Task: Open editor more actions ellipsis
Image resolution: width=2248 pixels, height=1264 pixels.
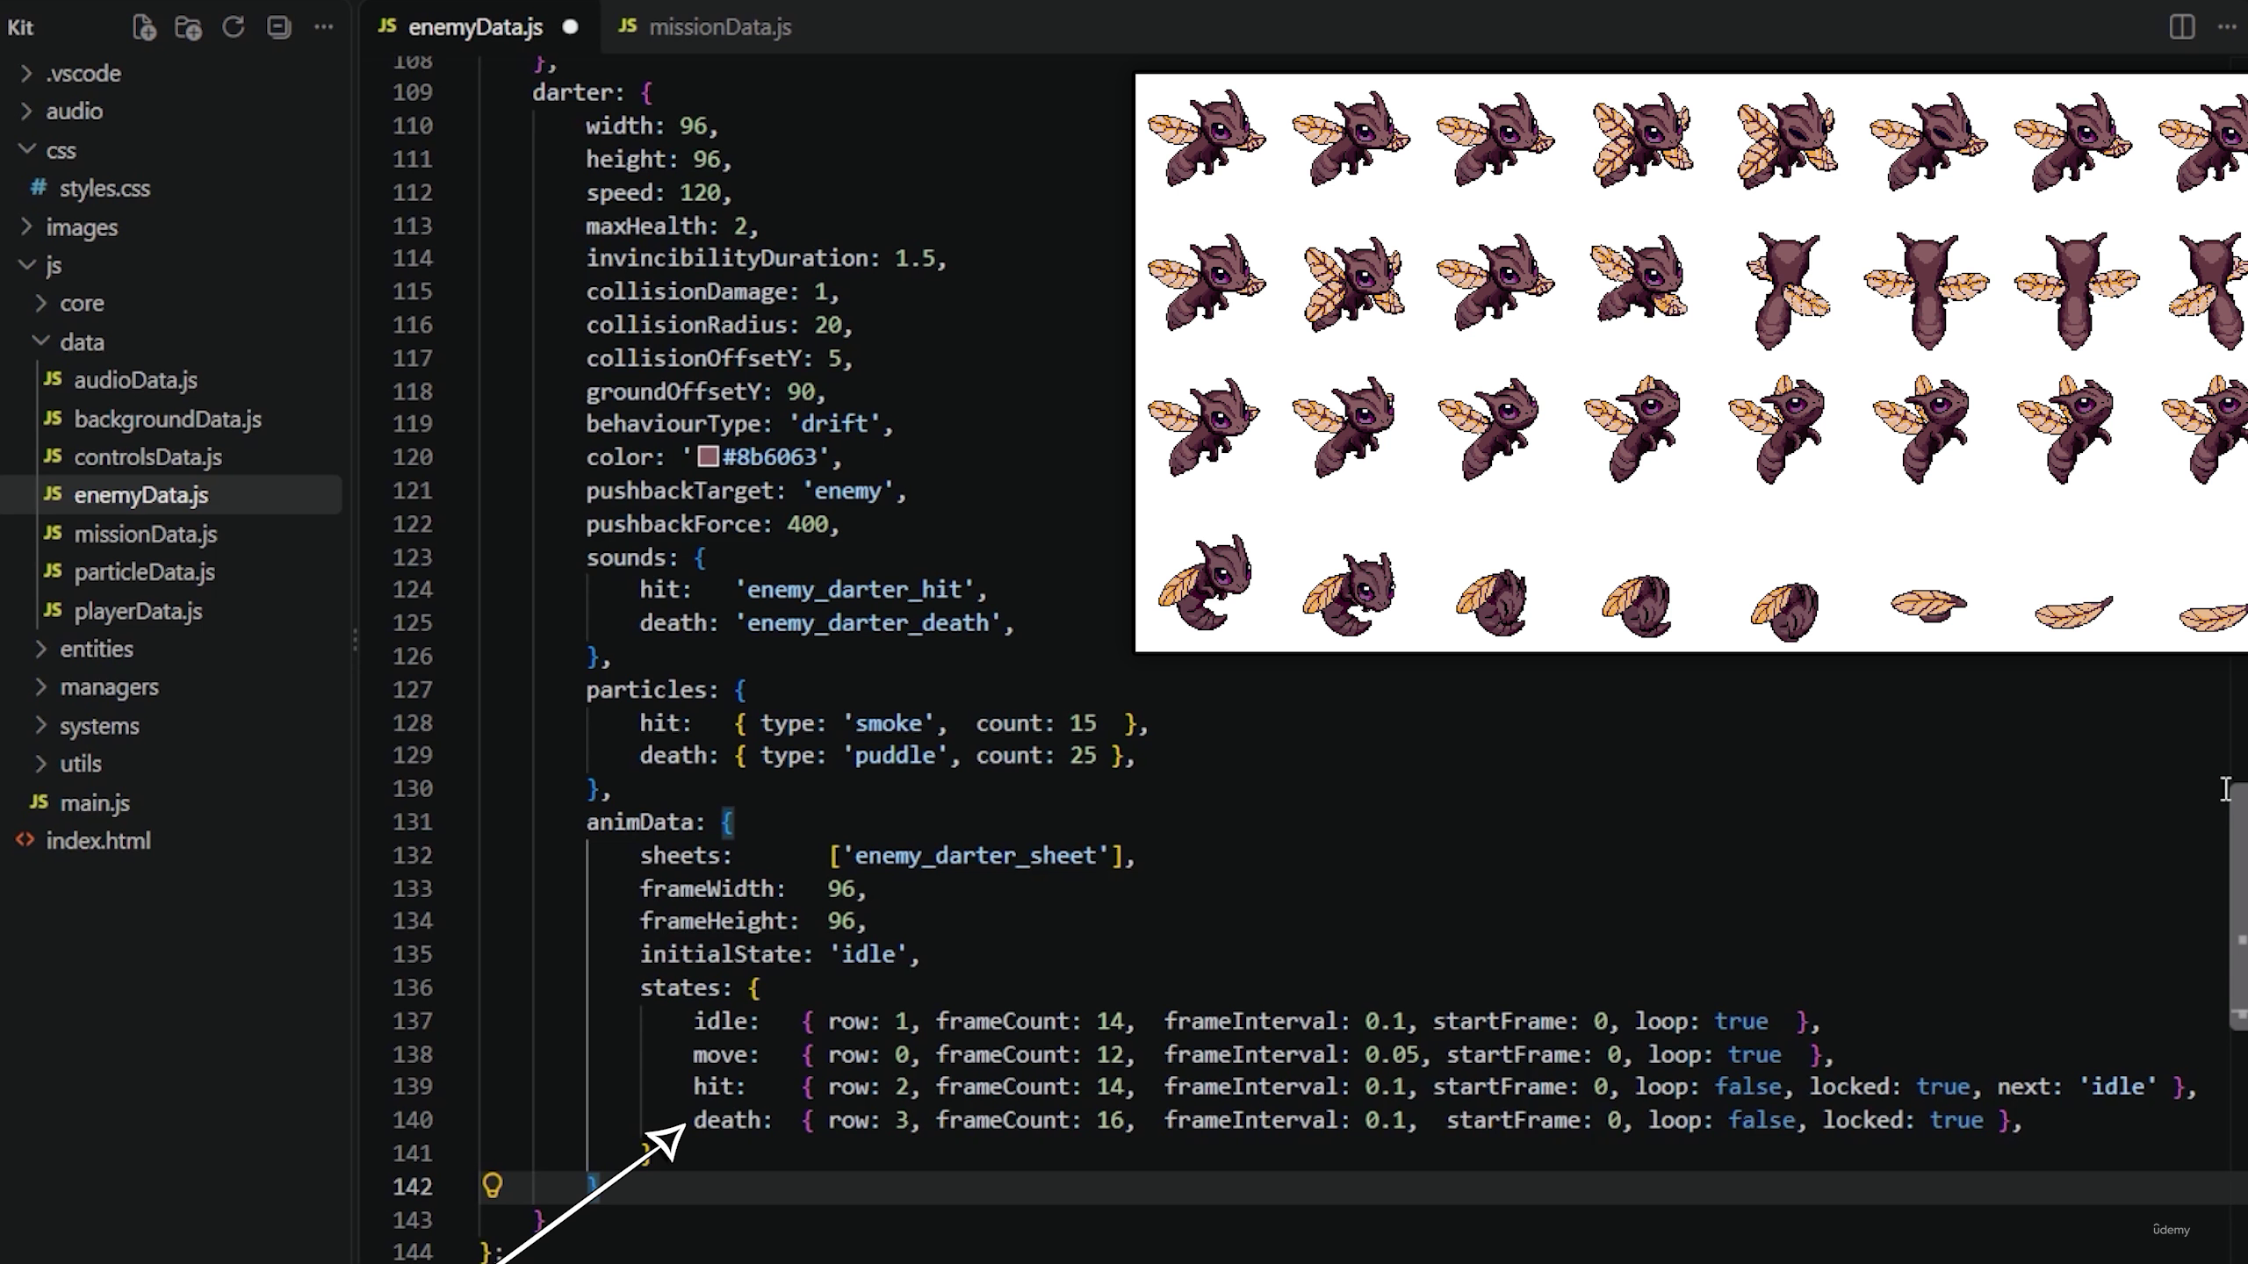Action: (2227, 27)
